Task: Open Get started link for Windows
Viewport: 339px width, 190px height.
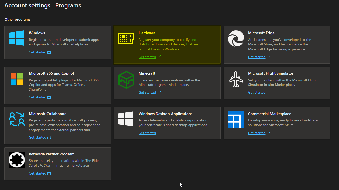Action: pos(38,52)
